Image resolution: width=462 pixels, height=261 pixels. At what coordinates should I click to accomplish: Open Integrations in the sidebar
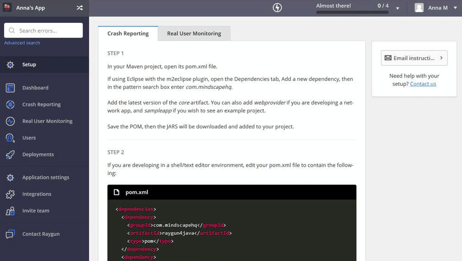tap(44, 194)
